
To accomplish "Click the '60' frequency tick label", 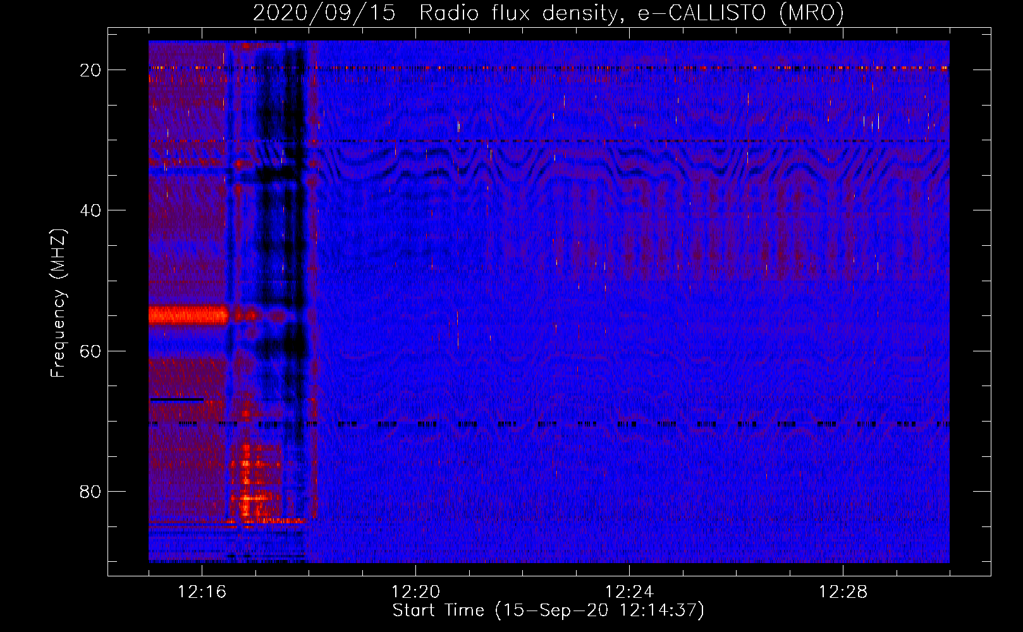I will pyautogui.click(x=90, y=351).
